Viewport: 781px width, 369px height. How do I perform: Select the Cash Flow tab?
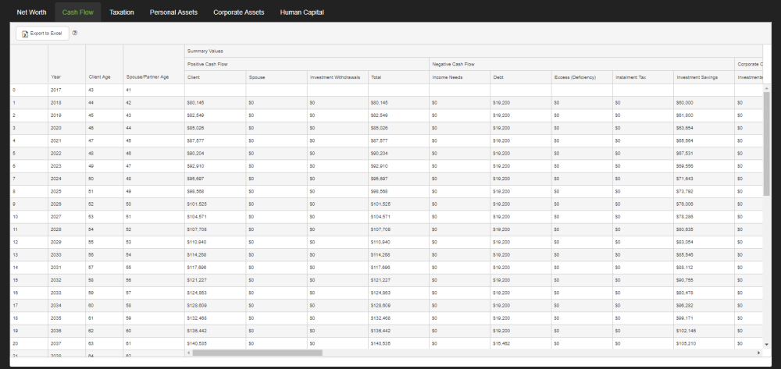pos(78,12)
